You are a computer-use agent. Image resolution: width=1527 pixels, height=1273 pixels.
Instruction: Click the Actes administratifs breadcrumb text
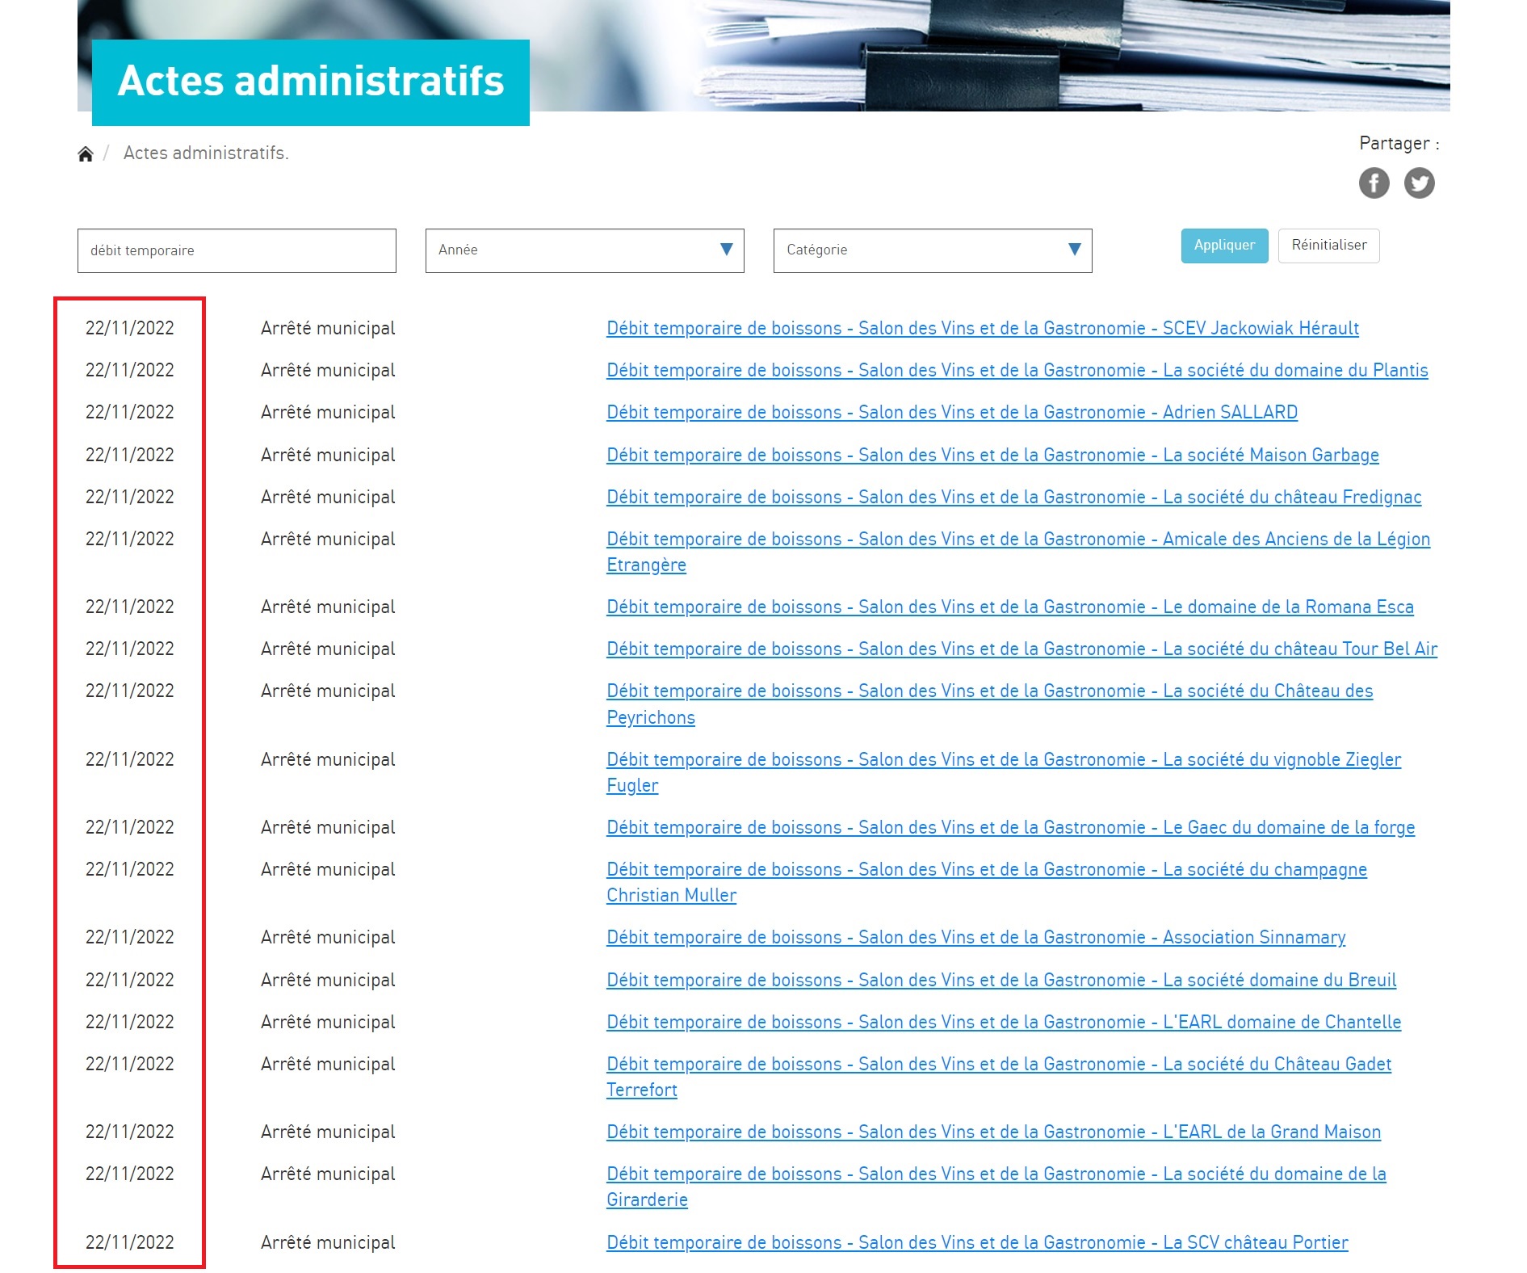(206, 153)
